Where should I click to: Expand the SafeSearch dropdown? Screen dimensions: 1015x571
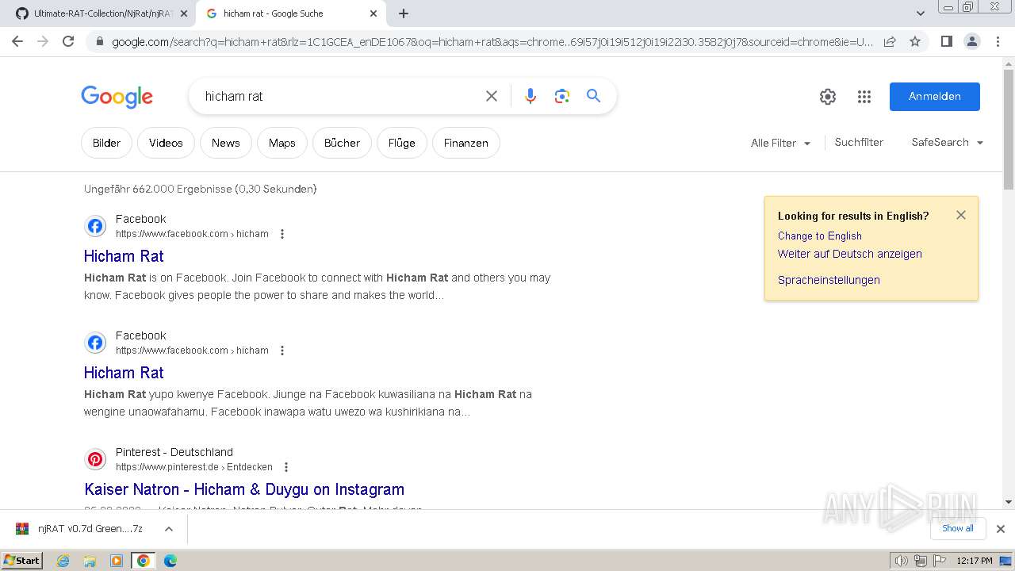[x=948, y=143]
